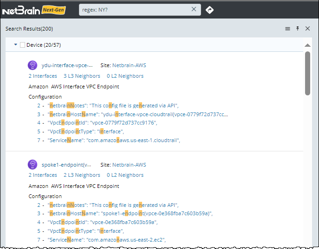This screenshot has width=319, height=249.
Task: Click the NetBrain Next-Gen logo
Action: (x=34, y=10)
